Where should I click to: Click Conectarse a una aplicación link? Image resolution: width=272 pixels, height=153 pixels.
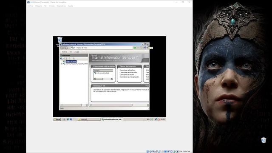pyautogui.click(x=129, y=77)
